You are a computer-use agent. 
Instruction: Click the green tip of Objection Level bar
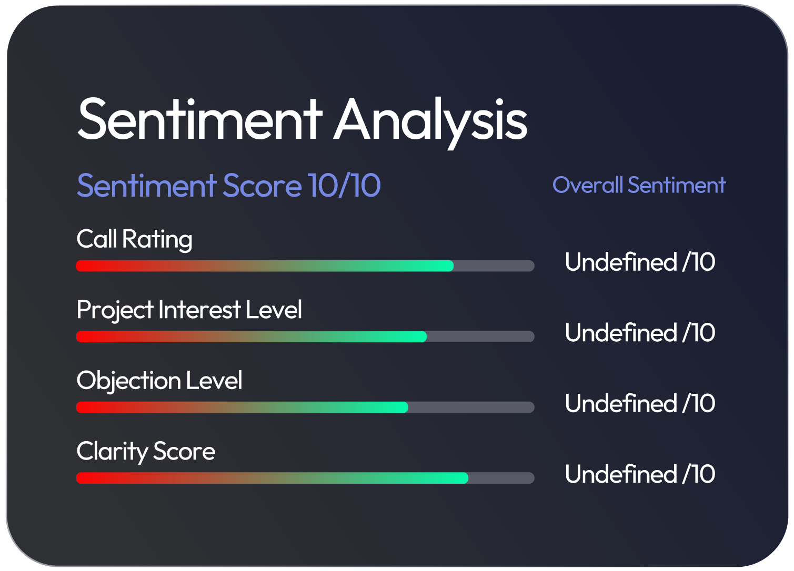pos(402,407)
